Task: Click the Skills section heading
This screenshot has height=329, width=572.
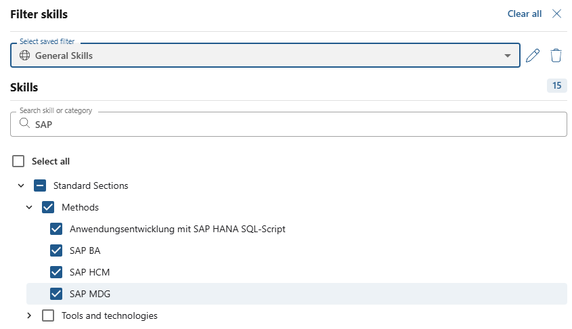Action: (x=24, y=87)
